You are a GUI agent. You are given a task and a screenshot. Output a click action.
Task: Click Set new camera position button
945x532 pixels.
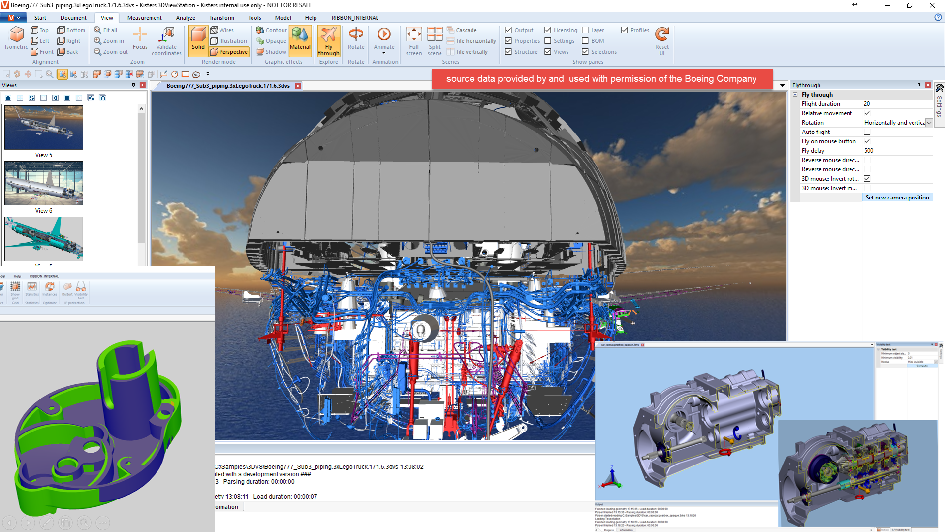point(897,198)
